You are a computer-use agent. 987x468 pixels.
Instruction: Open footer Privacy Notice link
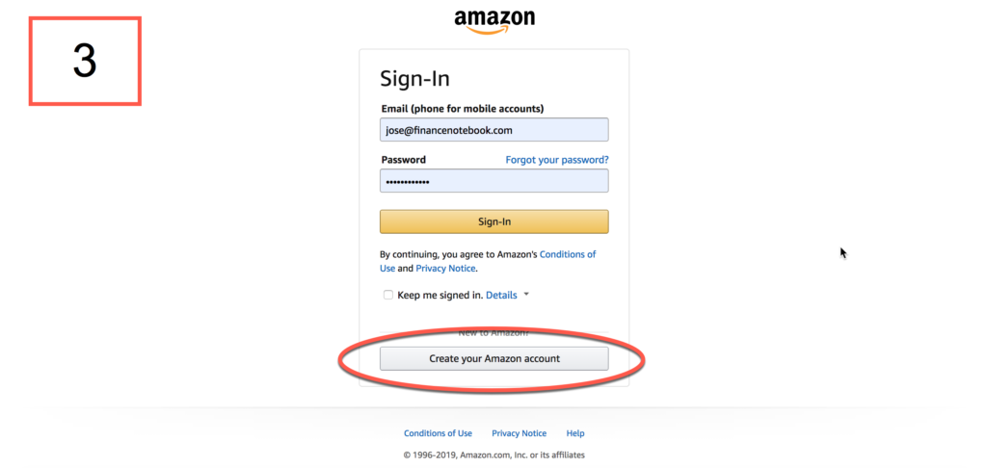click(520, 433)
